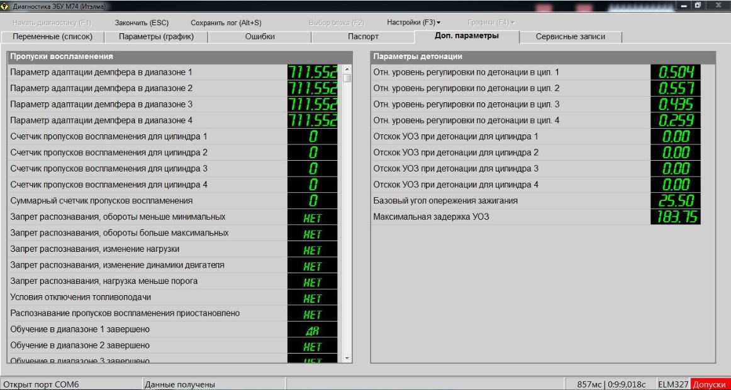This screenshot has width=731, height=390.
Task: Click the 0.435 detonation value display
Action: click(676, 104)
